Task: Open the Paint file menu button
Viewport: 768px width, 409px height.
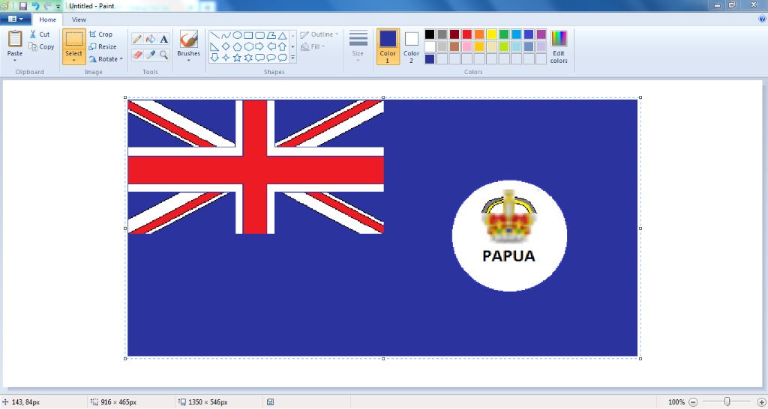Action: coord(16,19)
